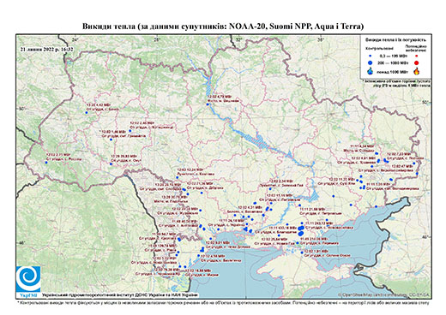Select the blue flame legend icon
Viewport: 446px width, 315px height.
[371, 71]
